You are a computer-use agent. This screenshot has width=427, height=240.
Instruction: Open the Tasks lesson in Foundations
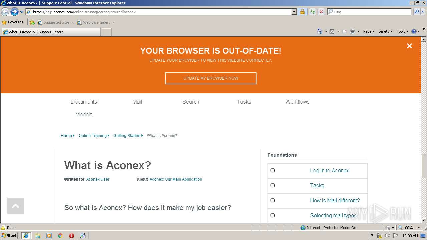[317, 185]
